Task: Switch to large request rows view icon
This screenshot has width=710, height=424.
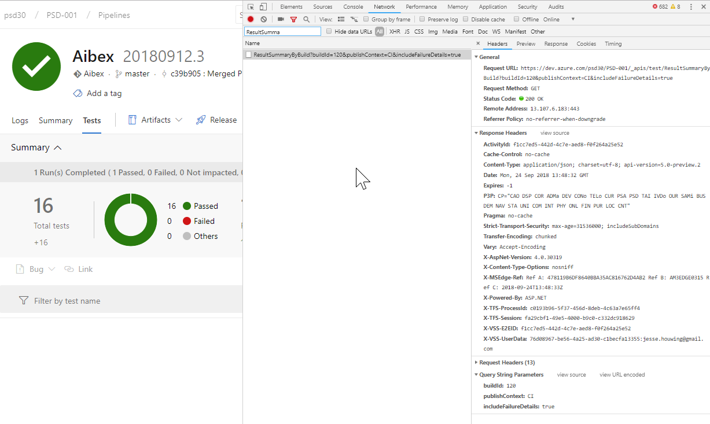Action: (x=341, y=19)
